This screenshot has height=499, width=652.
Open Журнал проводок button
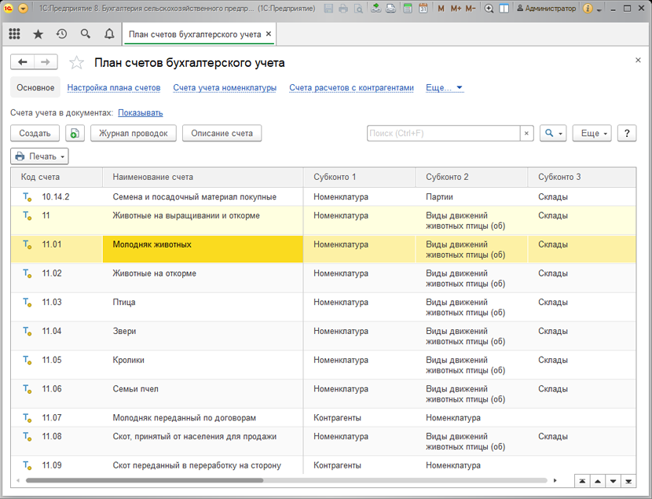tap(133, 133)
